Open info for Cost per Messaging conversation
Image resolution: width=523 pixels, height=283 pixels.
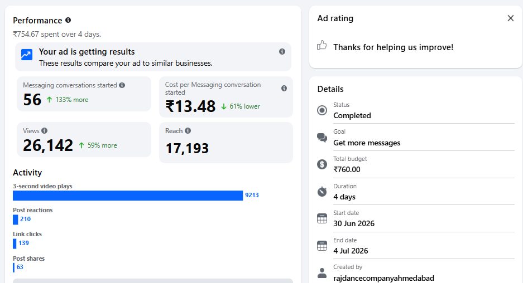click(x=284, y=88)
